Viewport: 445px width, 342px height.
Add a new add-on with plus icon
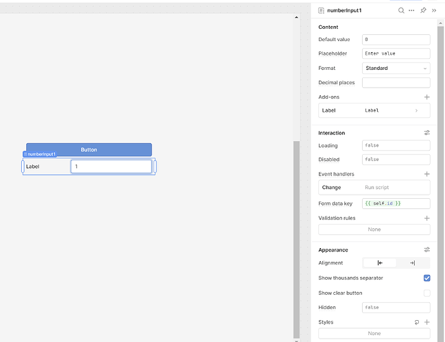click(427, 97)
